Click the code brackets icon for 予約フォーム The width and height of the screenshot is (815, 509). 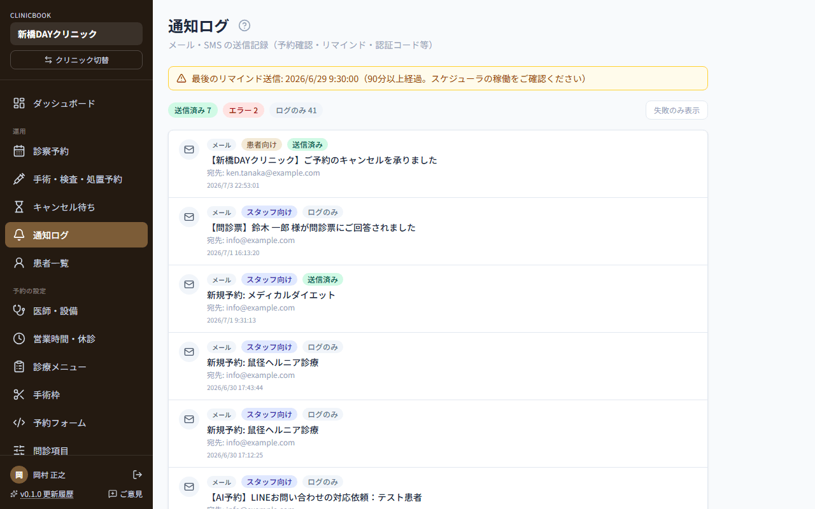[19, 422]
